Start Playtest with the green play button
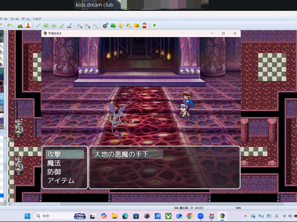Image resolution: width=297 pixels, height=222 pixels. click(x=155, y=25)
